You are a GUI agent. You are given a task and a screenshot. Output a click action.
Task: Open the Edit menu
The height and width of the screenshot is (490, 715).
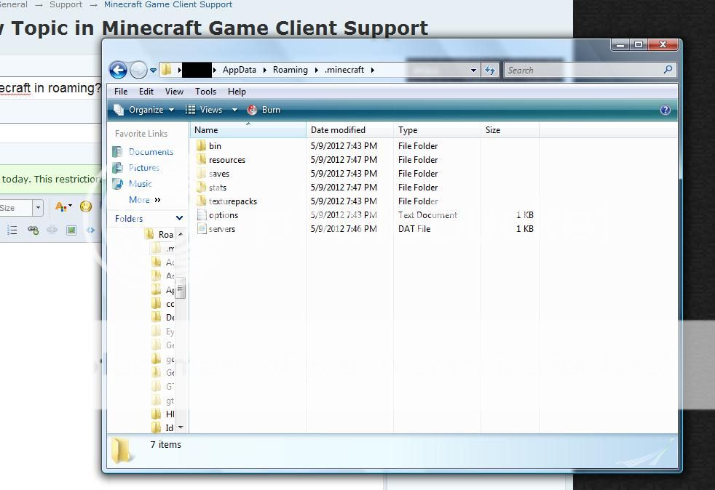point(146,92)
